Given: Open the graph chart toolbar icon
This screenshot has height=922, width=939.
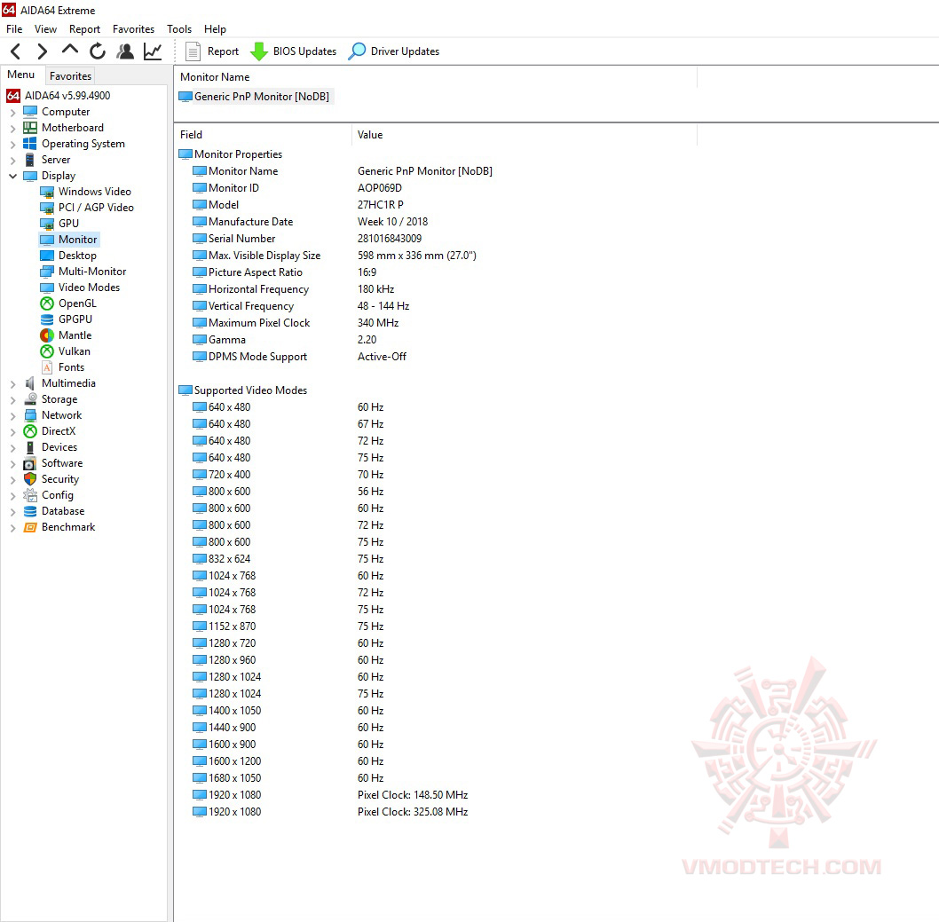Looking at the screenshot, I should coord(153,51).
